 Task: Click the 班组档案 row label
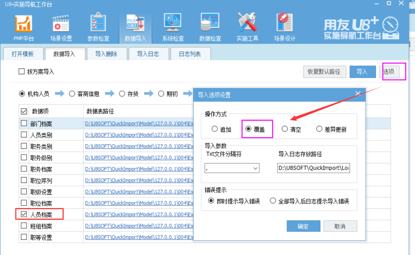pos(41,226)
